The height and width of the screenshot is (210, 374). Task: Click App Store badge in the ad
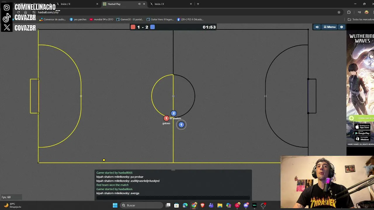(x=362, y=127)
